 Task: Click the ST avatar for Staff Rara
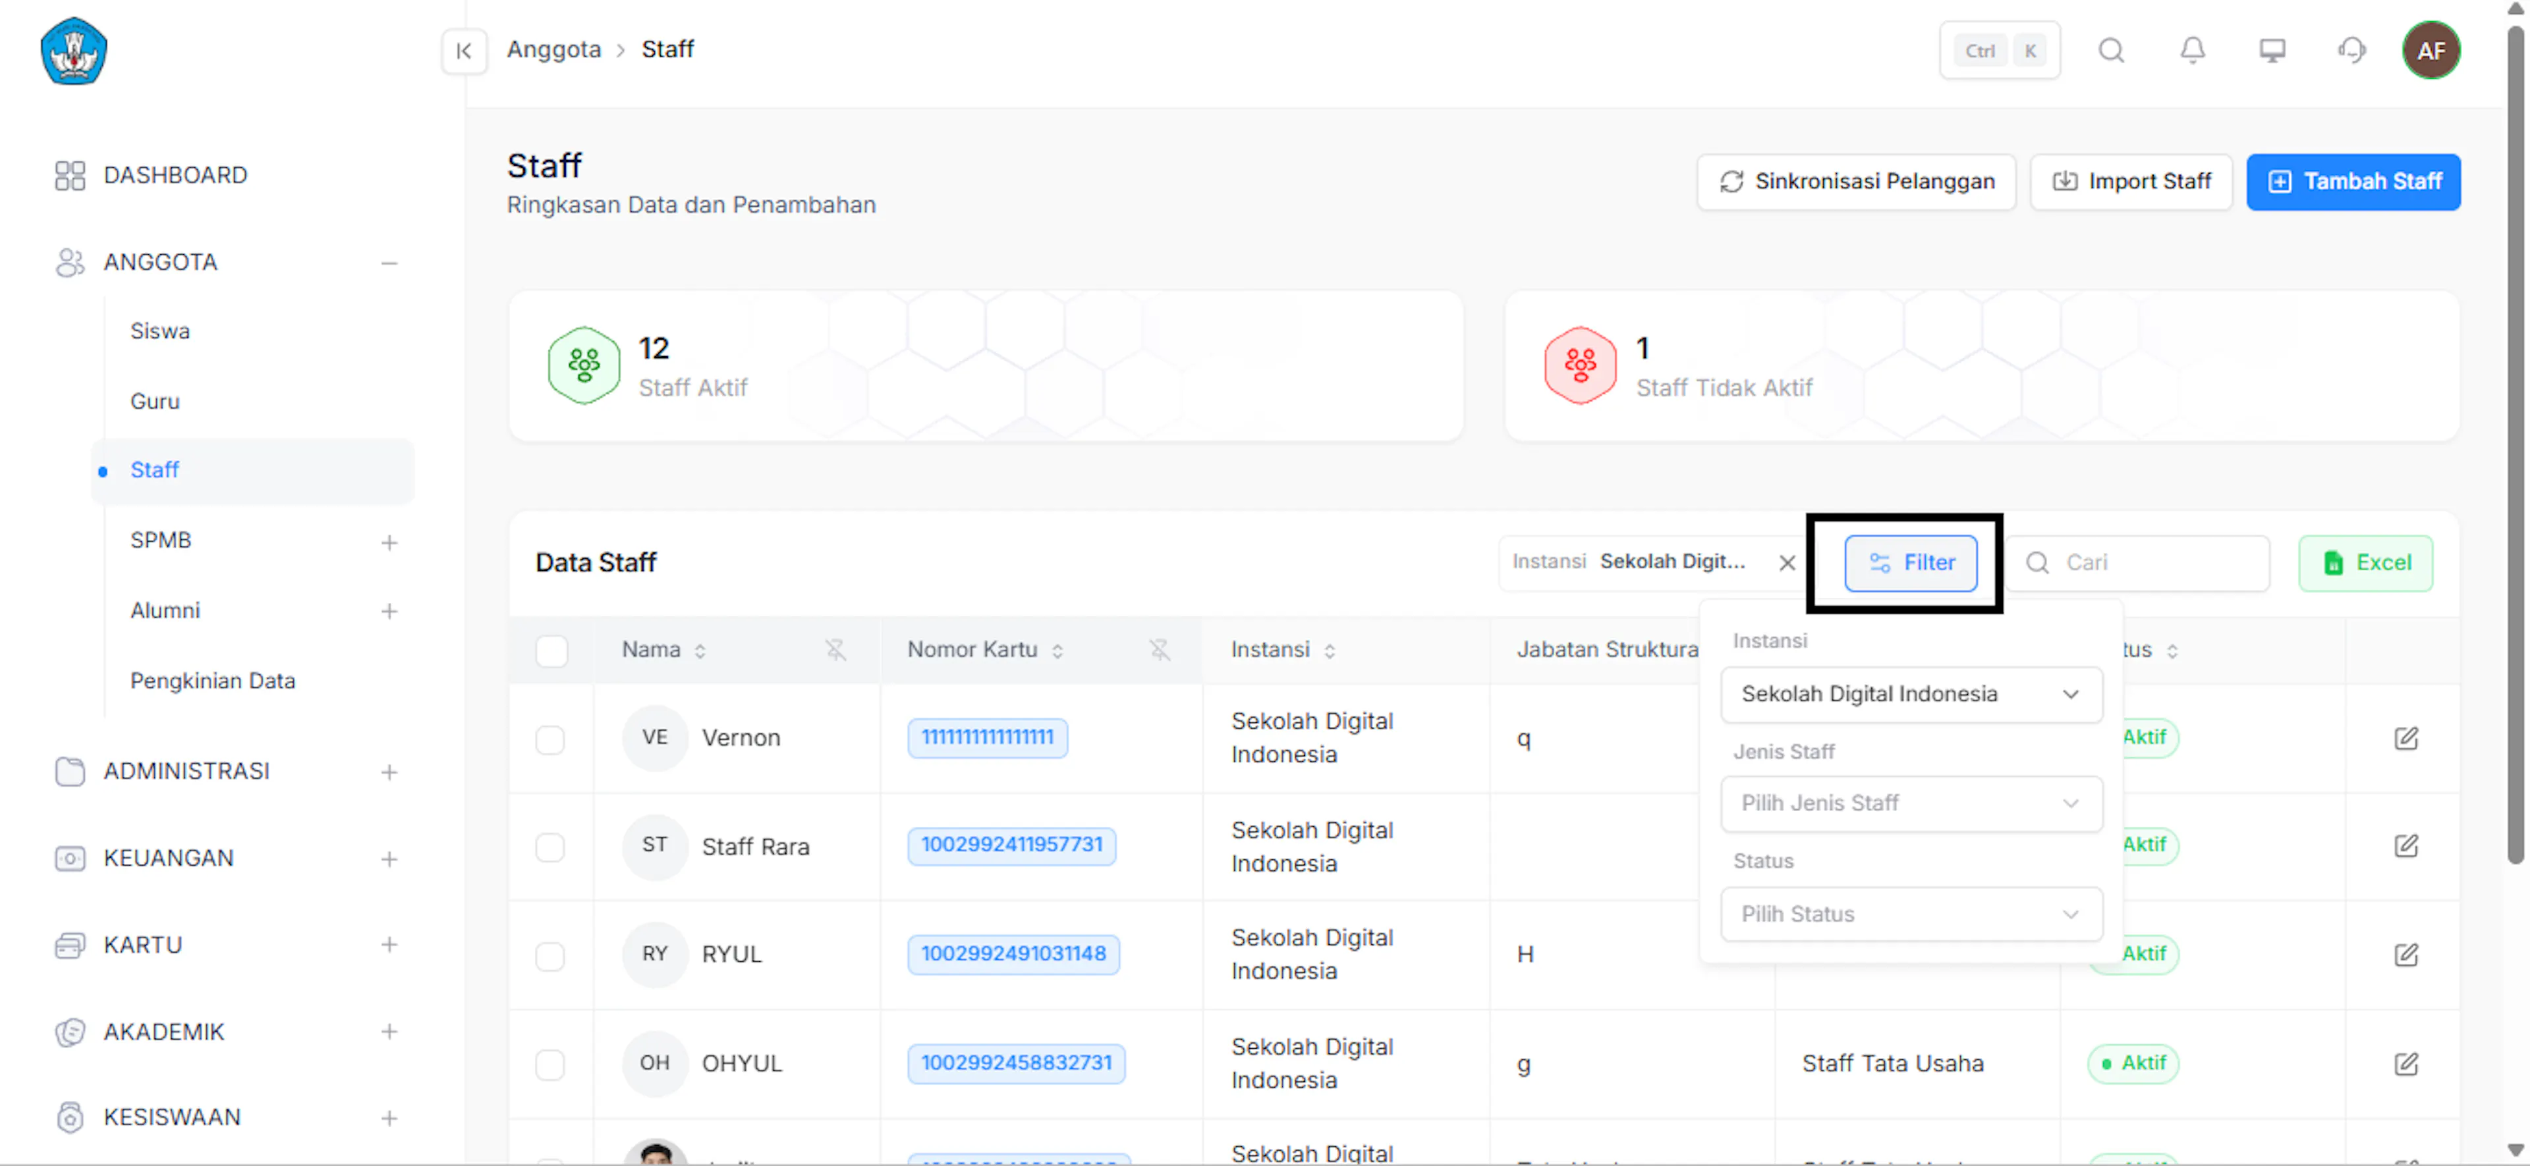(x=654, y=846)
